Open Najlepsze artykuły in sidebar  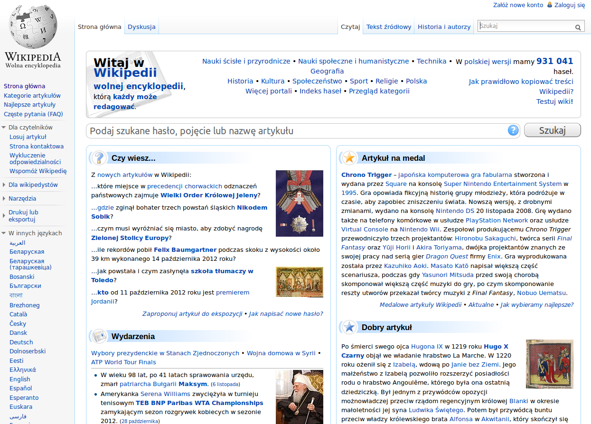tap(29, 105)
